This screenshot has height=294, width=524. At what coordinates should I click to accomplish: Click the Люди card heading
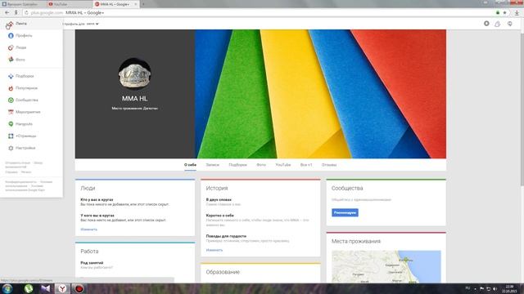[x=88, y=189]
